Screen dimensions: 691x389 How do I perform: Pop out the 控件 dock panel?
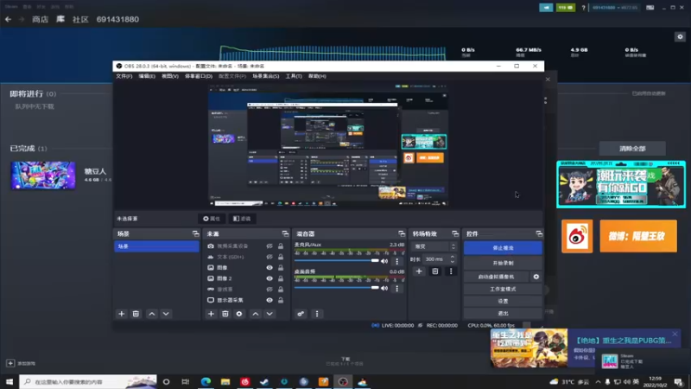click(539, 233)
